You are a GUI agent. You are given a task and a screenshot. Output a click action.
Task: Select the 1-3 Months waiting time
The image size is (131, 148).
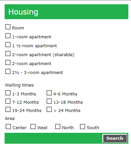[8, 93]
